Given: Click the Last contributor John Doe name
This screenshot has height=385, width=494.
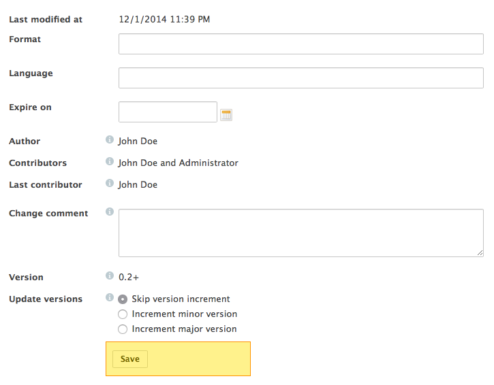Looking at the screenshot, I should 138,184.
